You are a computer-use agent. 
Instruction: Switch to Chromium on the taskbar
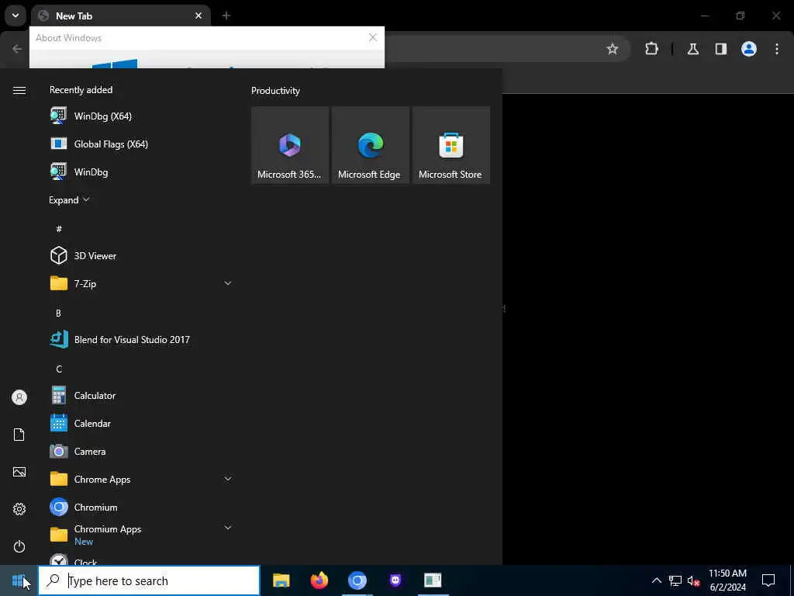(x=357, y=580)
